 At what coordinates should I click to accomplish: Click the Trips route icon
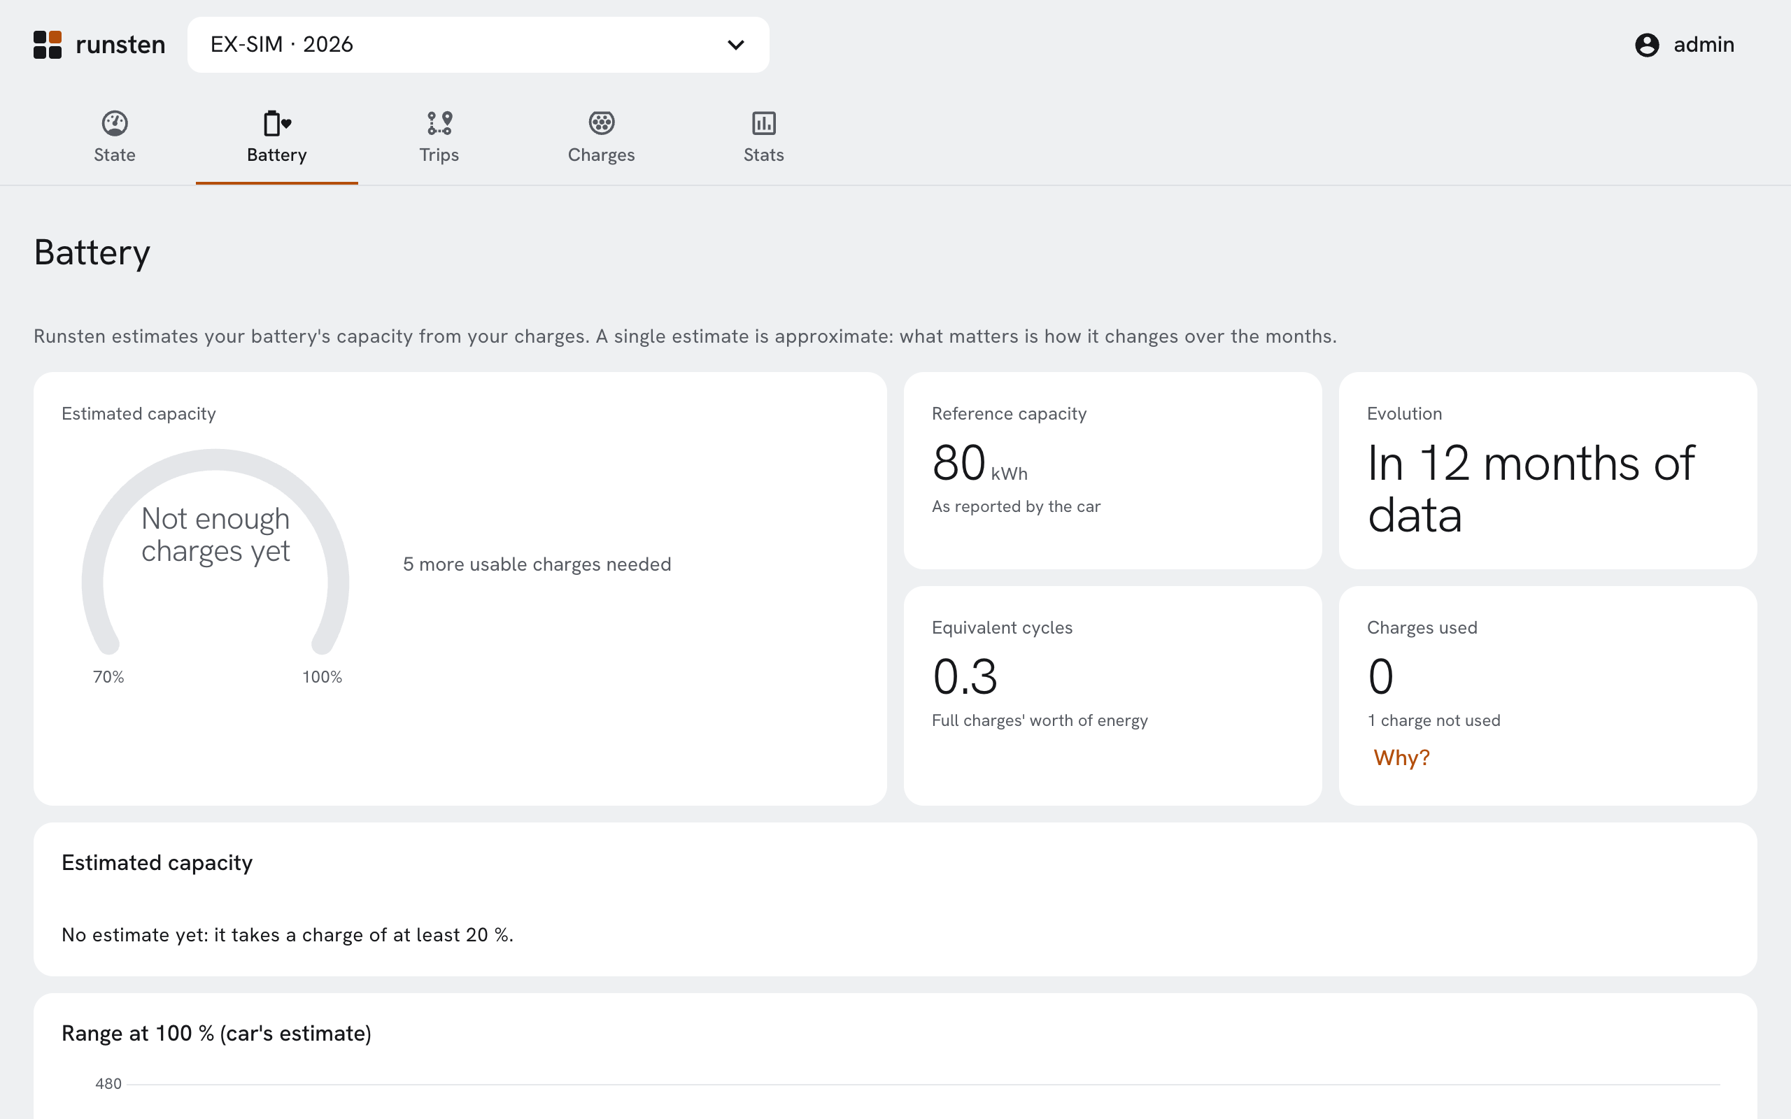coord(439,123)
